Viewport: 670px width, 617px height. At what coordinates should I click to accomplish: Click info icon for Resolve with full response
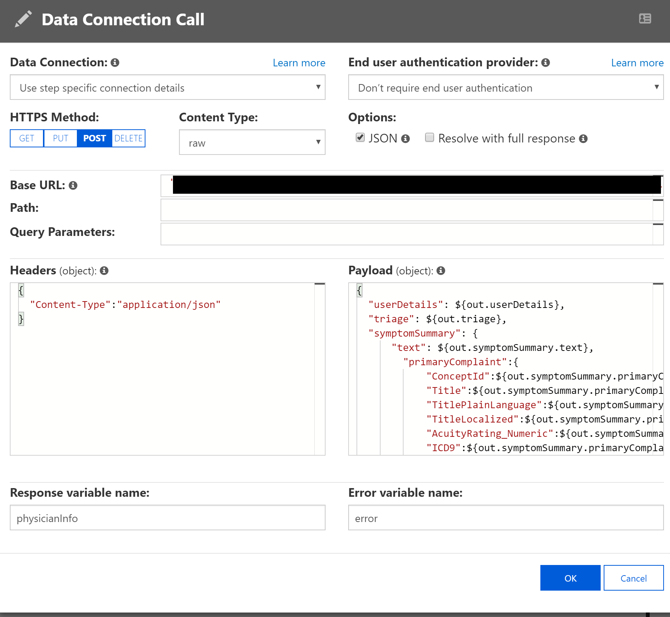click(583, 139)
